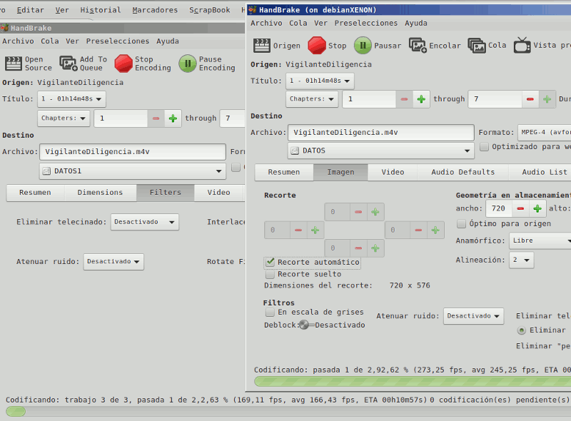This screenshot has width=571, height=421.
Task: Open Chapters dropdown in debianXENON window
Action: tap(312, 99)
